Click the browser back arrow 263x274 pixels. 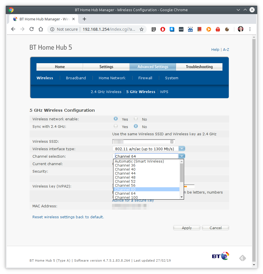(13, 29)
